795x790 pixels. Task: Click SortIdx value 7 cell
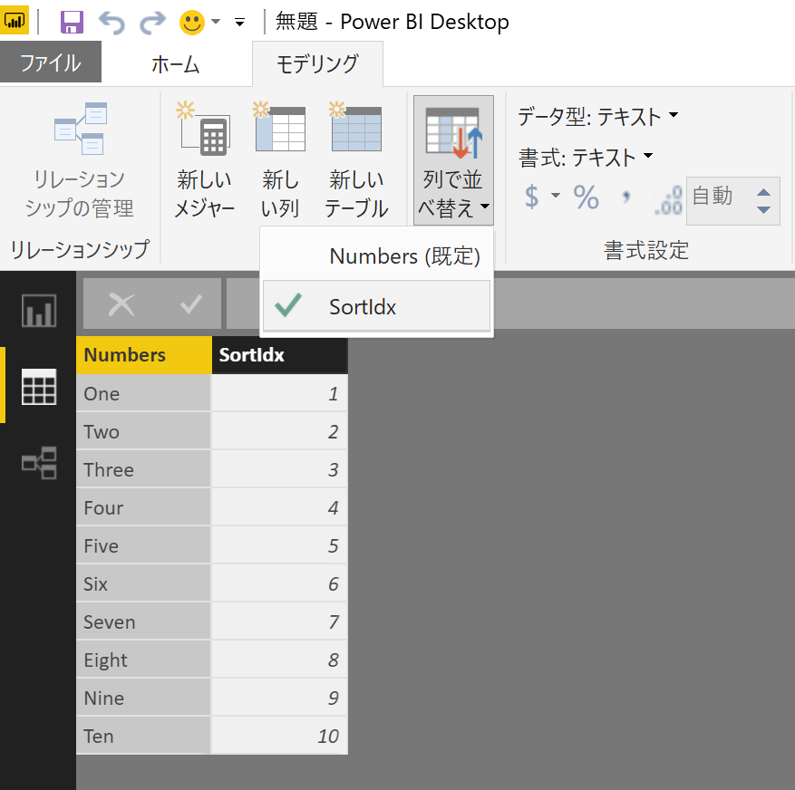click(x=279, y=621)
